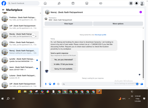Click 'Neeraj is waiting for your response' text
The image size is (148, 108).
click(93, 78)
